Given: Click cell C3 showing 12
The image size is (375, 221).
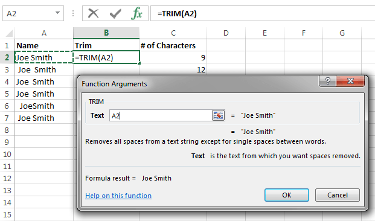Looking at the screenshot, I should (x=173, y=69).
